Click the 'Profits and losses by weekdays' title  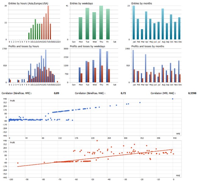pyautogui.click(x=87, y=46)
